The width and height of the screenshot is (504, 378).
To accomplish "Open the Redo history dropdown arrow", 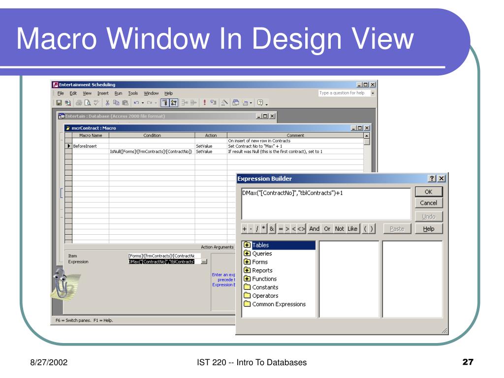I will pyautogui.click(x=156, y=103).
